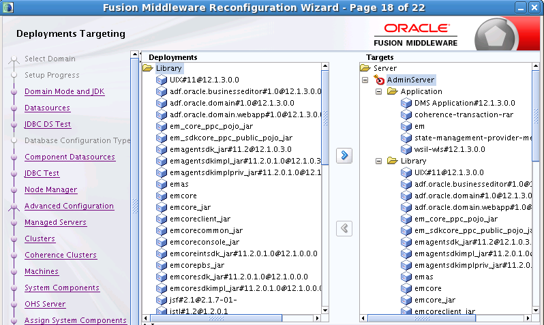Go to JDBC Test step
The height and width of the screenshot is (325, 544).
point(42,173)
